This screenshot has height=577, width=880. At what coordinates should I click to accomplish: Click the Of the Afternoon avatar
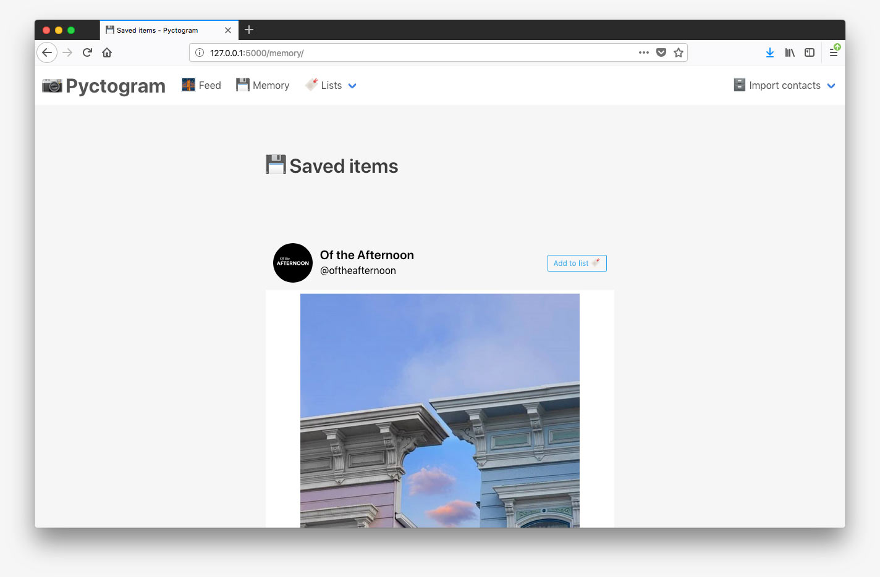click(293, 263)
